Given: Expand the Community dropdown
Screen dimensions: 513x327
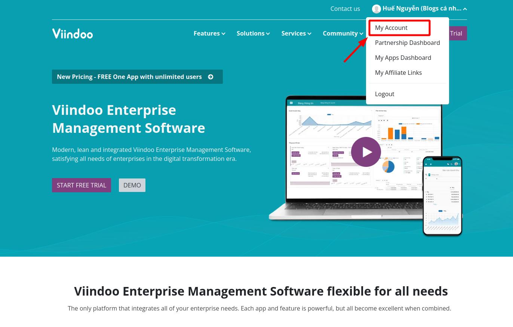Looking at the screenshot, I should (343, 33).
